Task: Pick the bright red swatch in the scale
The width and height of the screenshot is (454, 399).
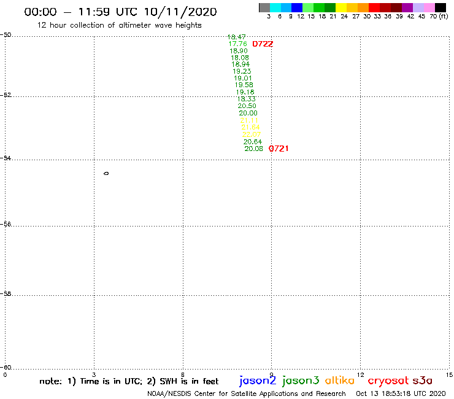Action: coord(374,7)
